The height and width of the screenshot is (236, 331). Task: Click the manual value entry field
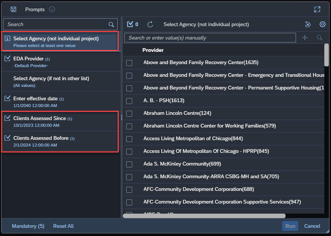[x=210, y=38]
